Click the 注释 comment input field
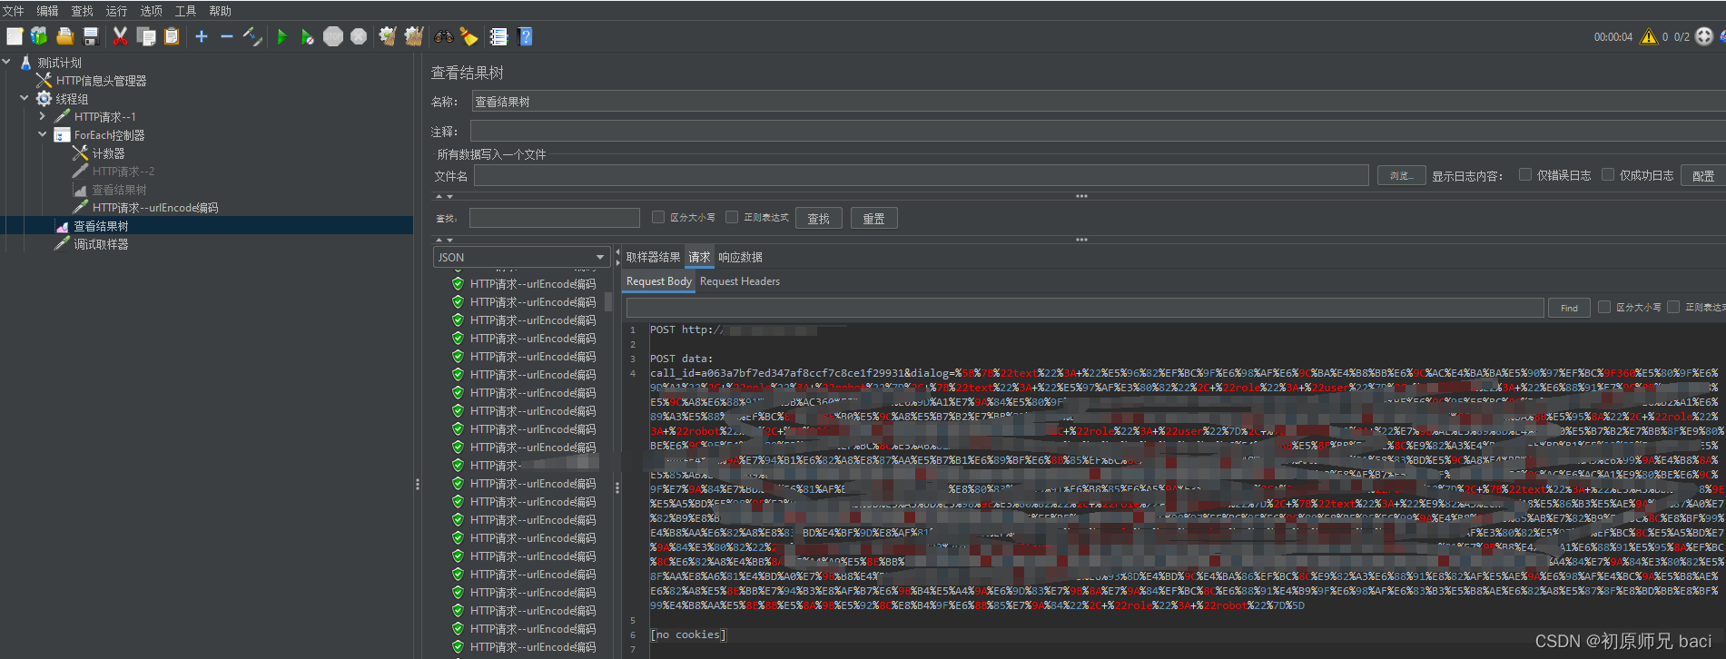1726x659 pixels. coord(1099,131)
